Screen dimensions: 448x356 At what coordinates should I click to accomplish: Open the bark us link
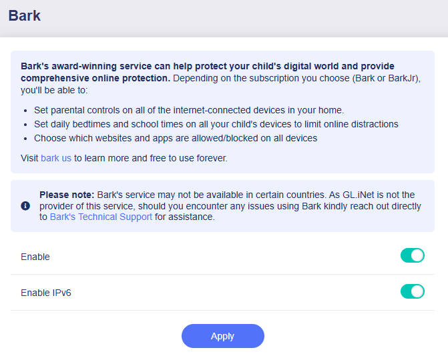pyautogui.click(x=56, y=158)
